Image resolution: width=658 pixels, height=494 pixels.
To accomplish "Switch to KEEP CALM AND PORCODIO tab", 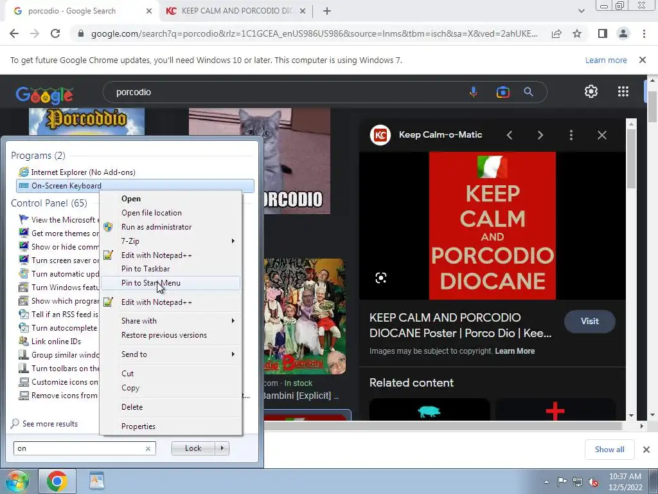I will pos(236,11).
